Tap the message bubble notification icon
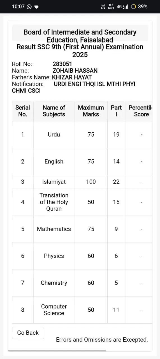The height and width of the screenshot is (359, 160). [x=36, y=7]
